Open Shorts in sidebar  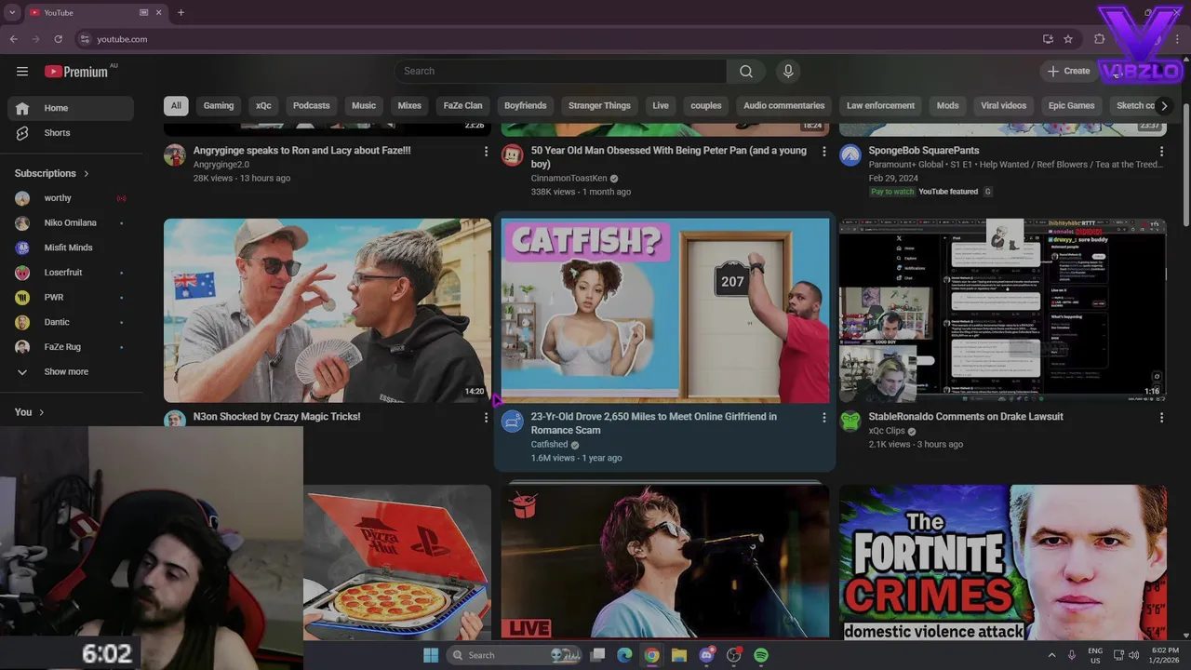[x=71, y=133]
